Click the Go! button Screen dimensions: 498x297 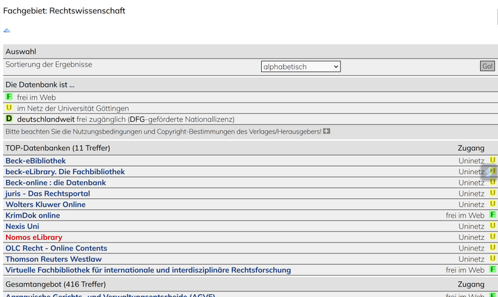pyautogui.click(x=487, y=67)
